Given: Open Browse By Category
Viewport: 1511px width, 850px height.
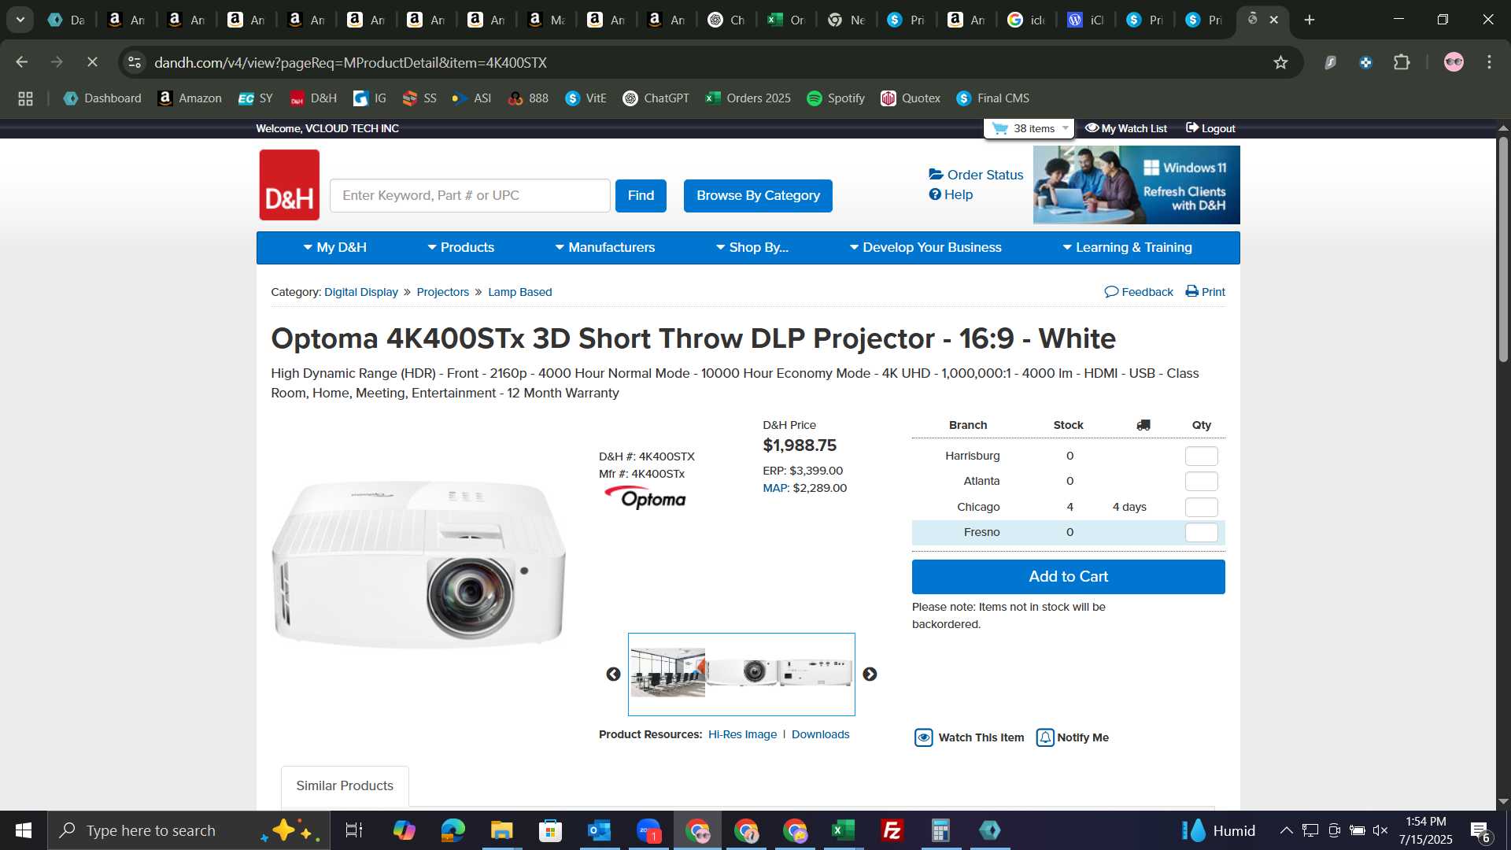Looking at the screenshot, I should (758, 195).
